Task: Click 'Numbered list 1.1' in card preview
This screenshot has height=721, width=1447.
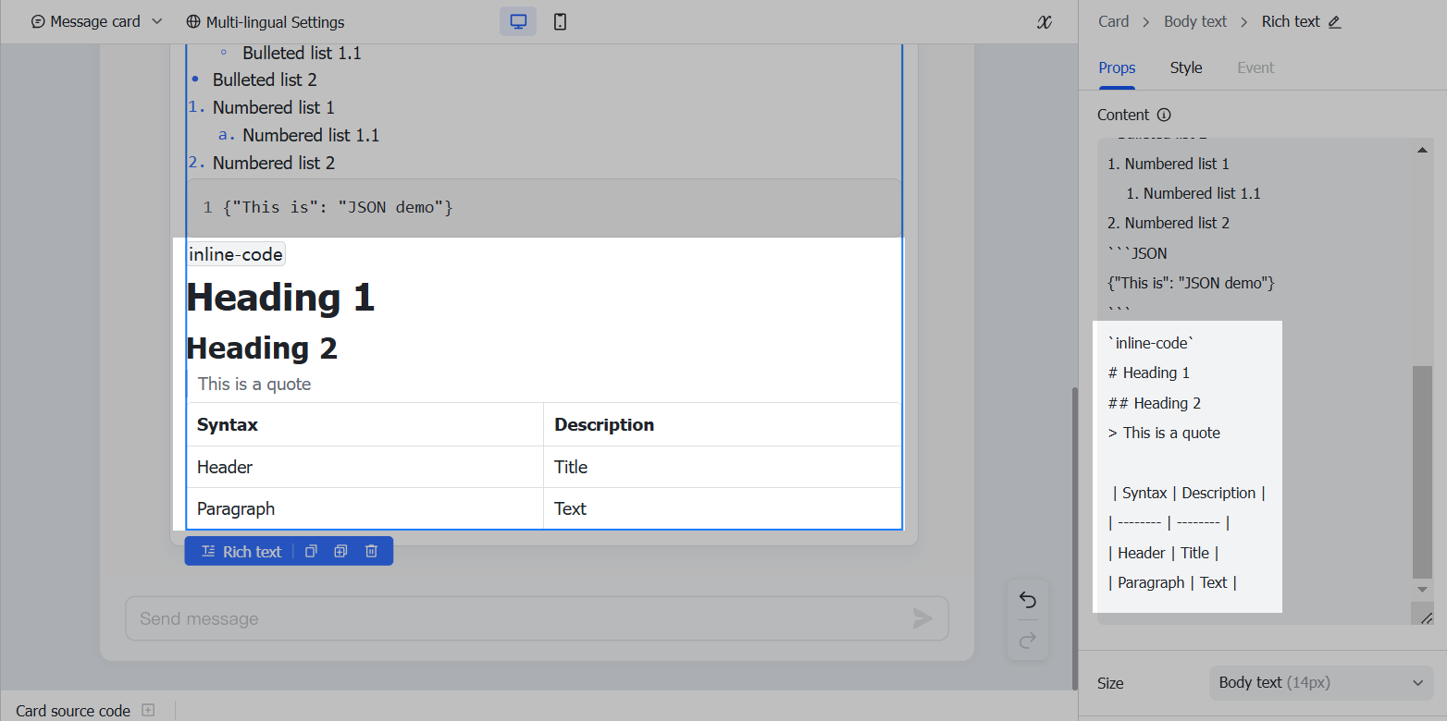Action: (x=311, y=135)
